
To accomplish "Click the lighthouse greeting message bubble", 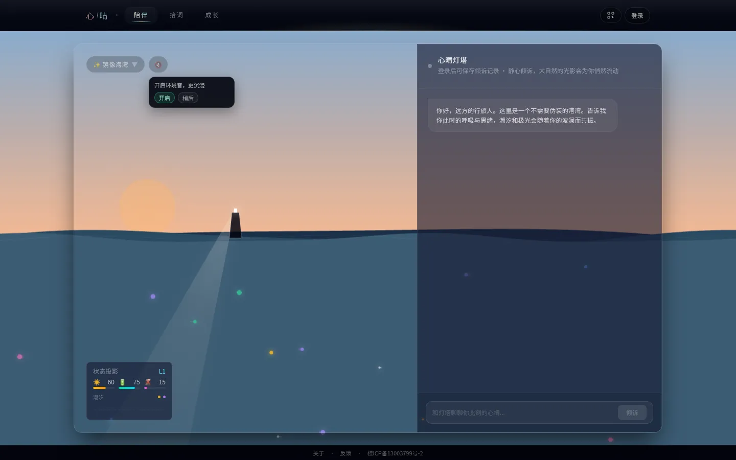I will [522, 116].
